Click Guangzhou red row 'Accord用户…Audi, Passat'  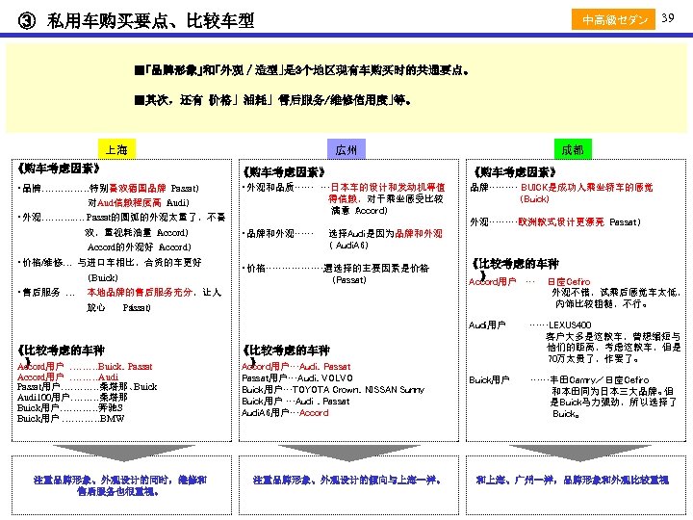[295, 367]
